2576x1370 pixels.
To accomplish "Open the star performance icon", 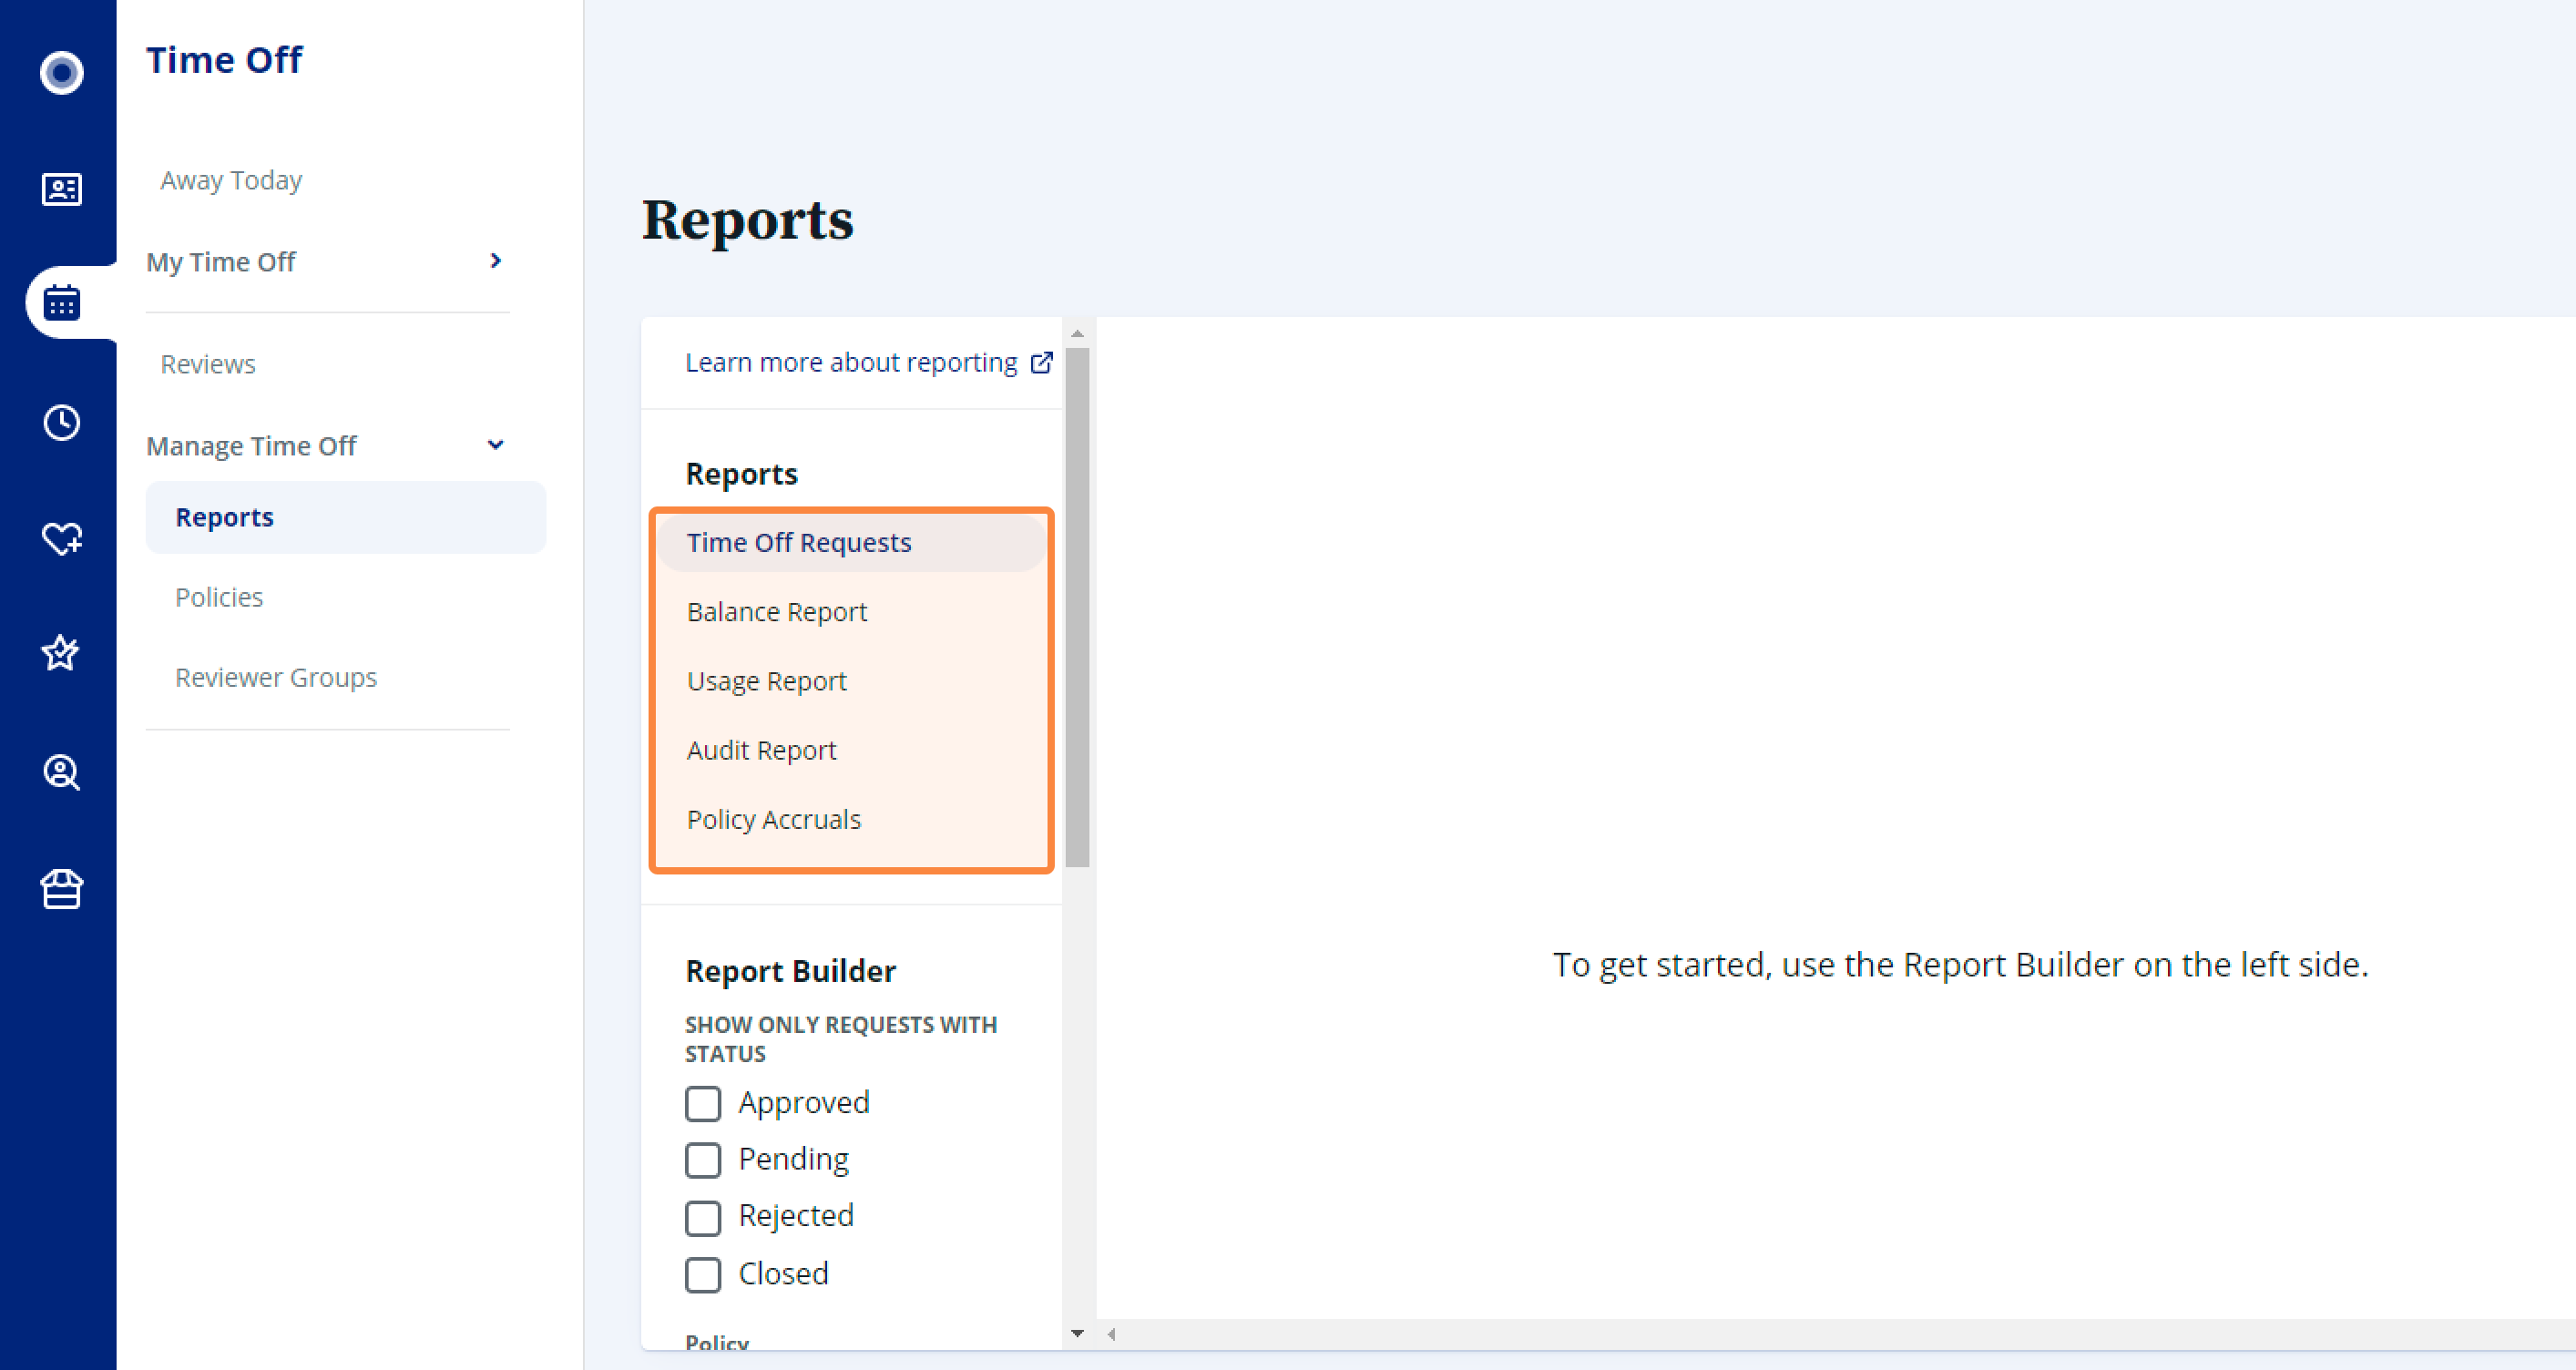I will pyautogui.click(x=61, y=652).
